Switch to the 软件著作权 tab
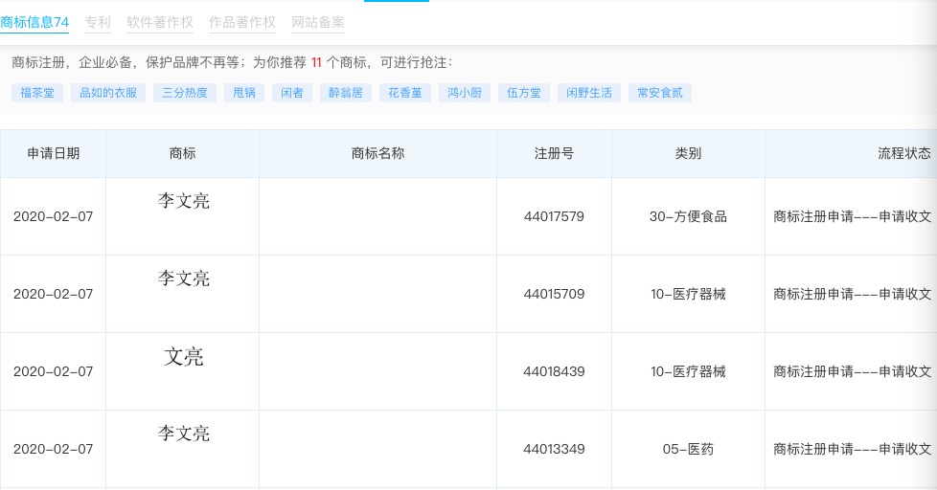The height and width of the screenshot is (490, 937). (160, 22)
